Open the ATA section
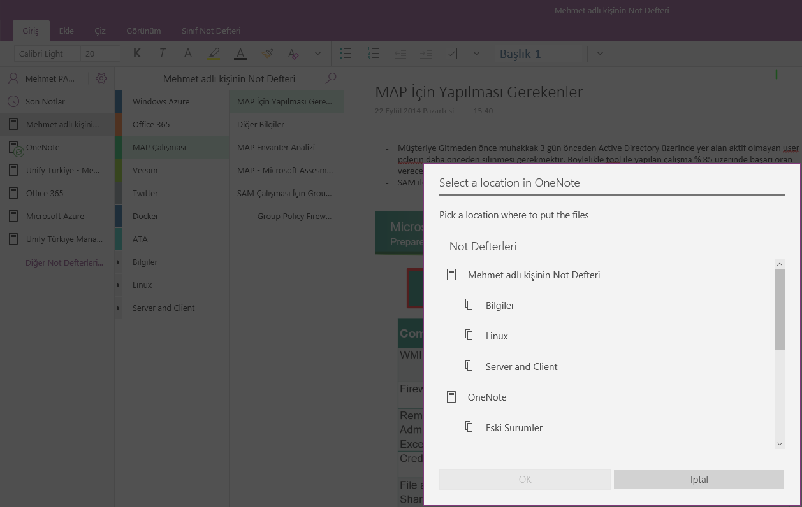This screenshot has width=802, height=507. point(172,239)
